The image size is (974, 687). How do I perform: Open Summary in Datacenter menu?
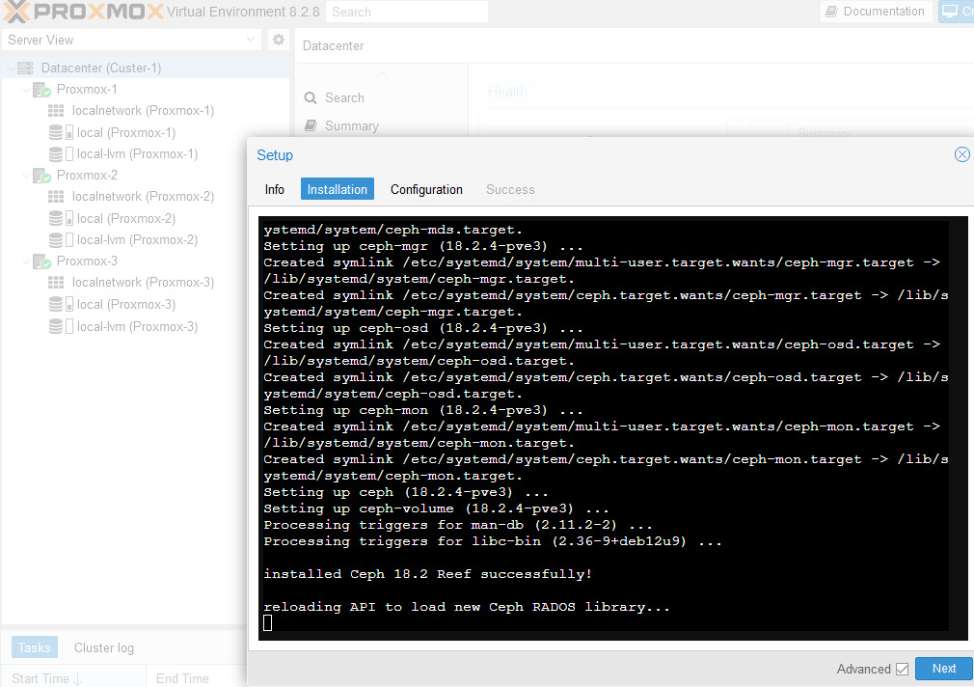(x=352, y=125)
